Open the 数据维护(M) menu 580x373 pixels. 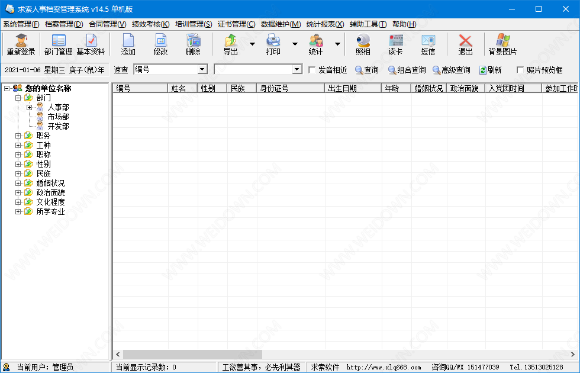point(281,24)
